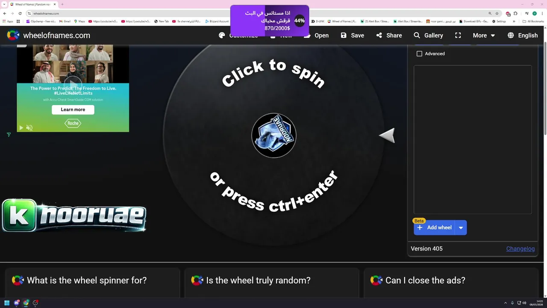
Task: Open All Bookmarks folder
Action: (533, 21)
